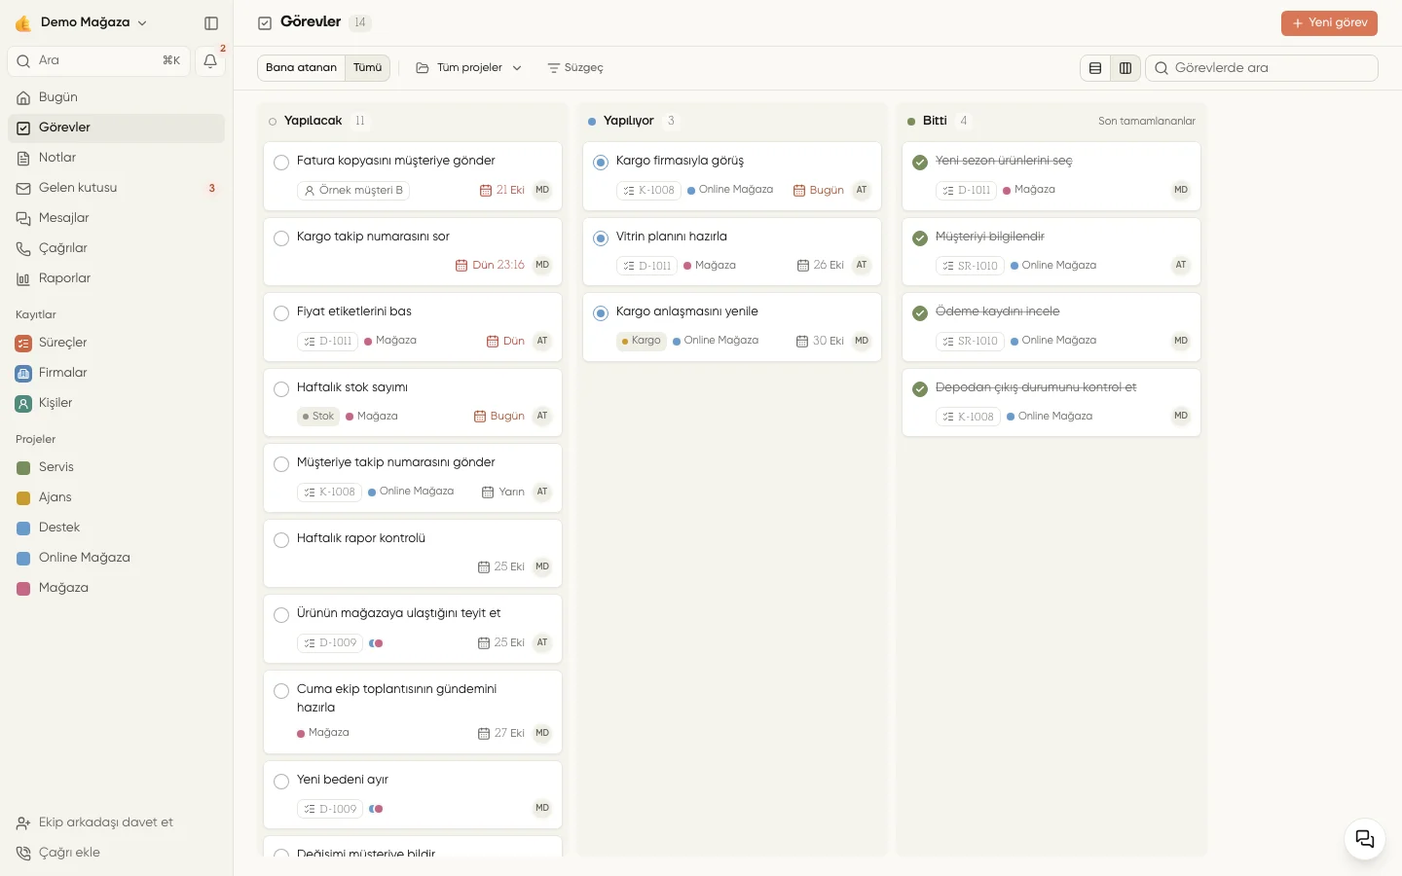Viewport: 1402px width, 876px height.
Task: Open the Ajans project with yellow swatch
Action: pyautogui.click(x=117, y=497)
